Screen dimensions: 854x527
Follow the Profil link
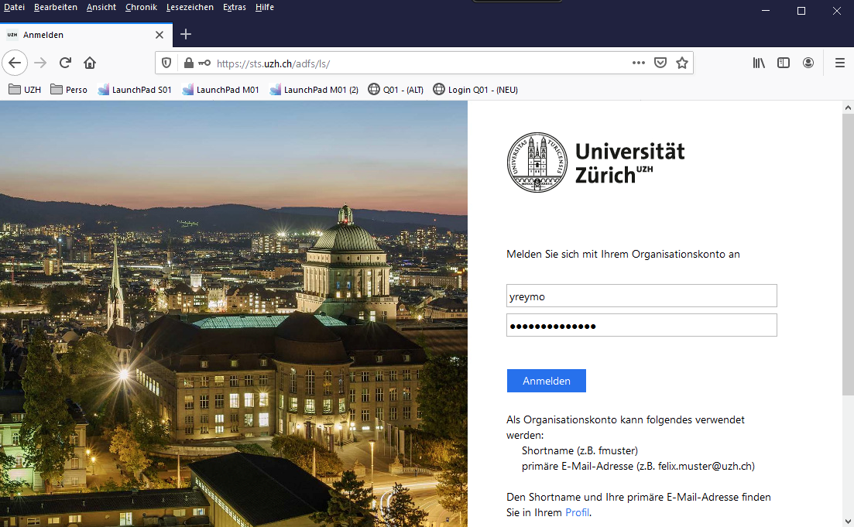tap(577, 512)
